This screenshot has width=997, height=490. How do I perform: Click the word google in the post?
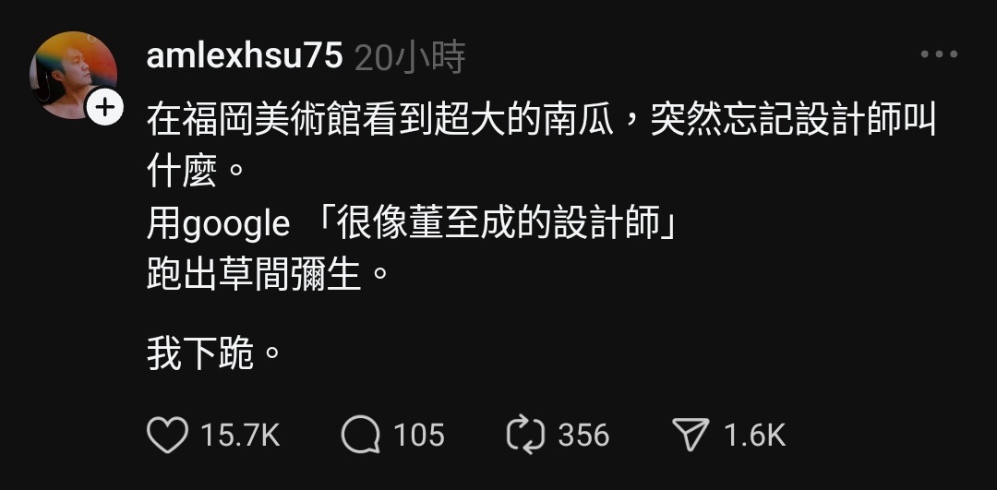click(x=236, y=225)
